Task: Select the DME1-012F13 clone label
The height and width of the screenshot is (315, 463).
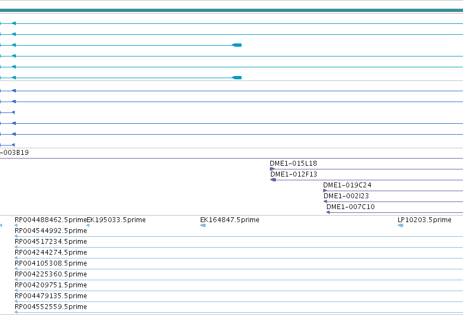Action: 294,174
